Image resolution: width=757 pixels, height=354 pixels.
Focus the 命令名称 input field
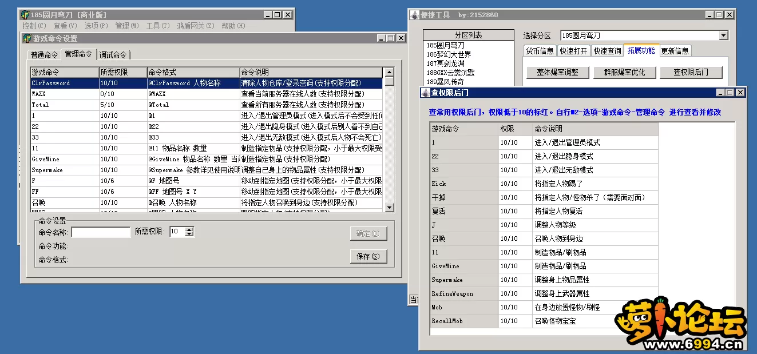(101, 232)
